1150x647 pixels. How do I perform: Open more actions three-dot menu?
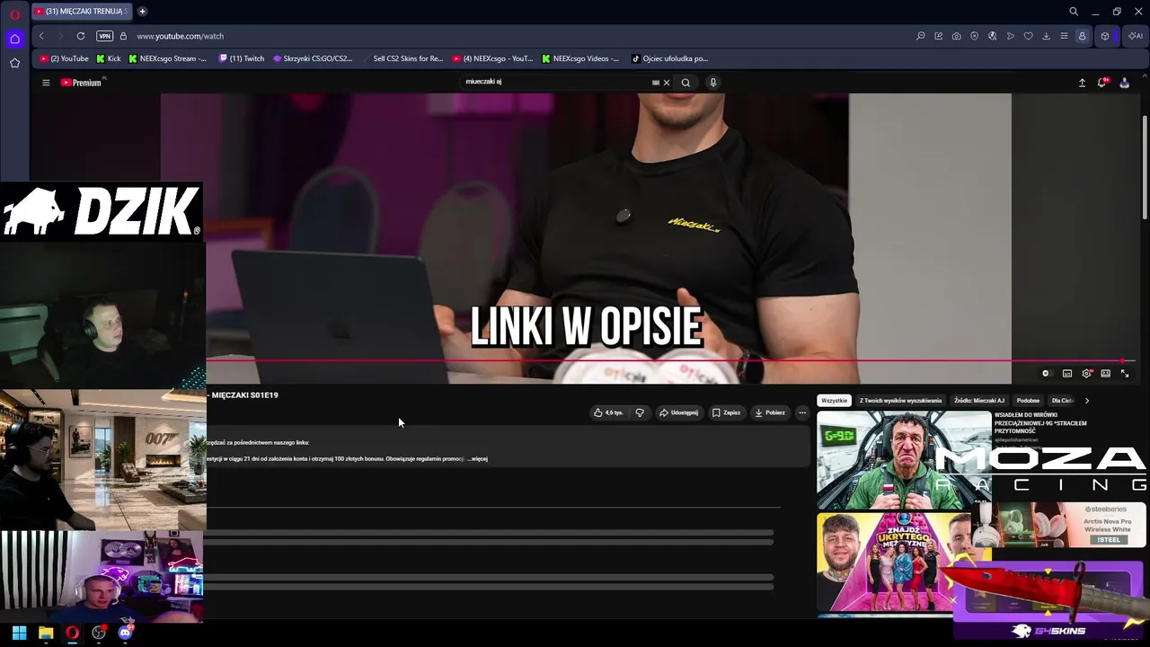pyautogui.click(x=802, y=412)
